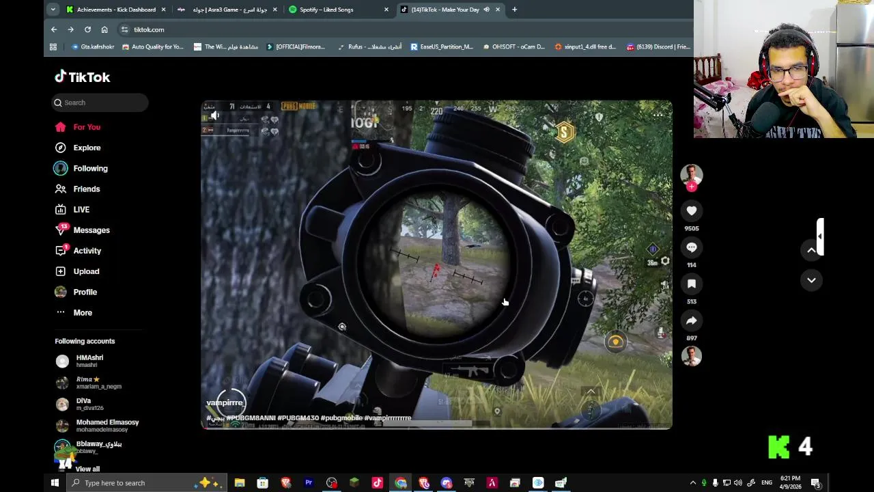
Task: Open the notification center icon
Action: click(x=816, y=482)
